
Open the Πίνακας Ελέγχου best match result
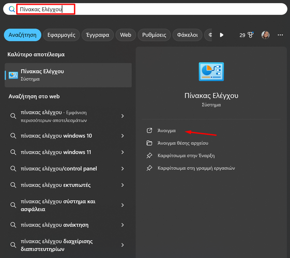click(68, 75)
